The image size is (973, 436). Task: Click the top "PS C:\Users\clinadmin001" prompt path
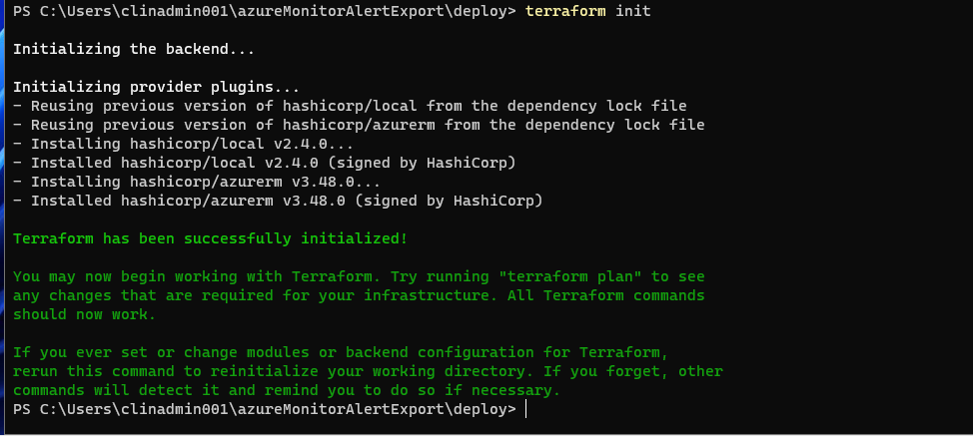[265, 11]
